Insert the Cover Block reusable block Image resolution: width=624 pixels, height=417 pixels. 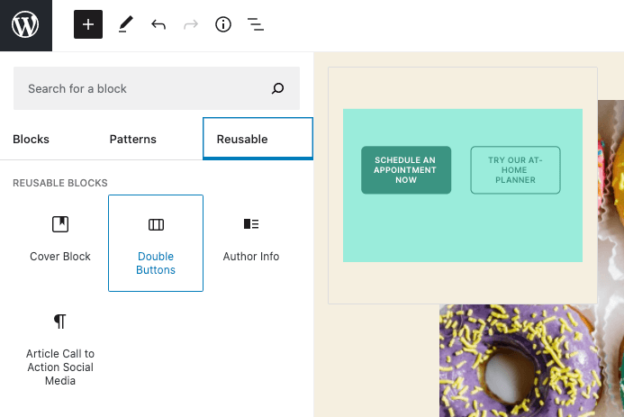click(x=60, y=239)
